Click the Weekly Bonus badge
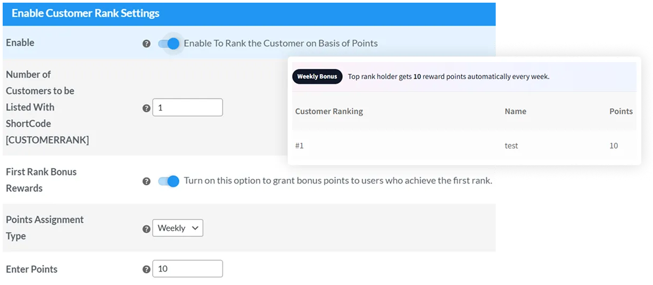653x285 pixels. (317, 76)
